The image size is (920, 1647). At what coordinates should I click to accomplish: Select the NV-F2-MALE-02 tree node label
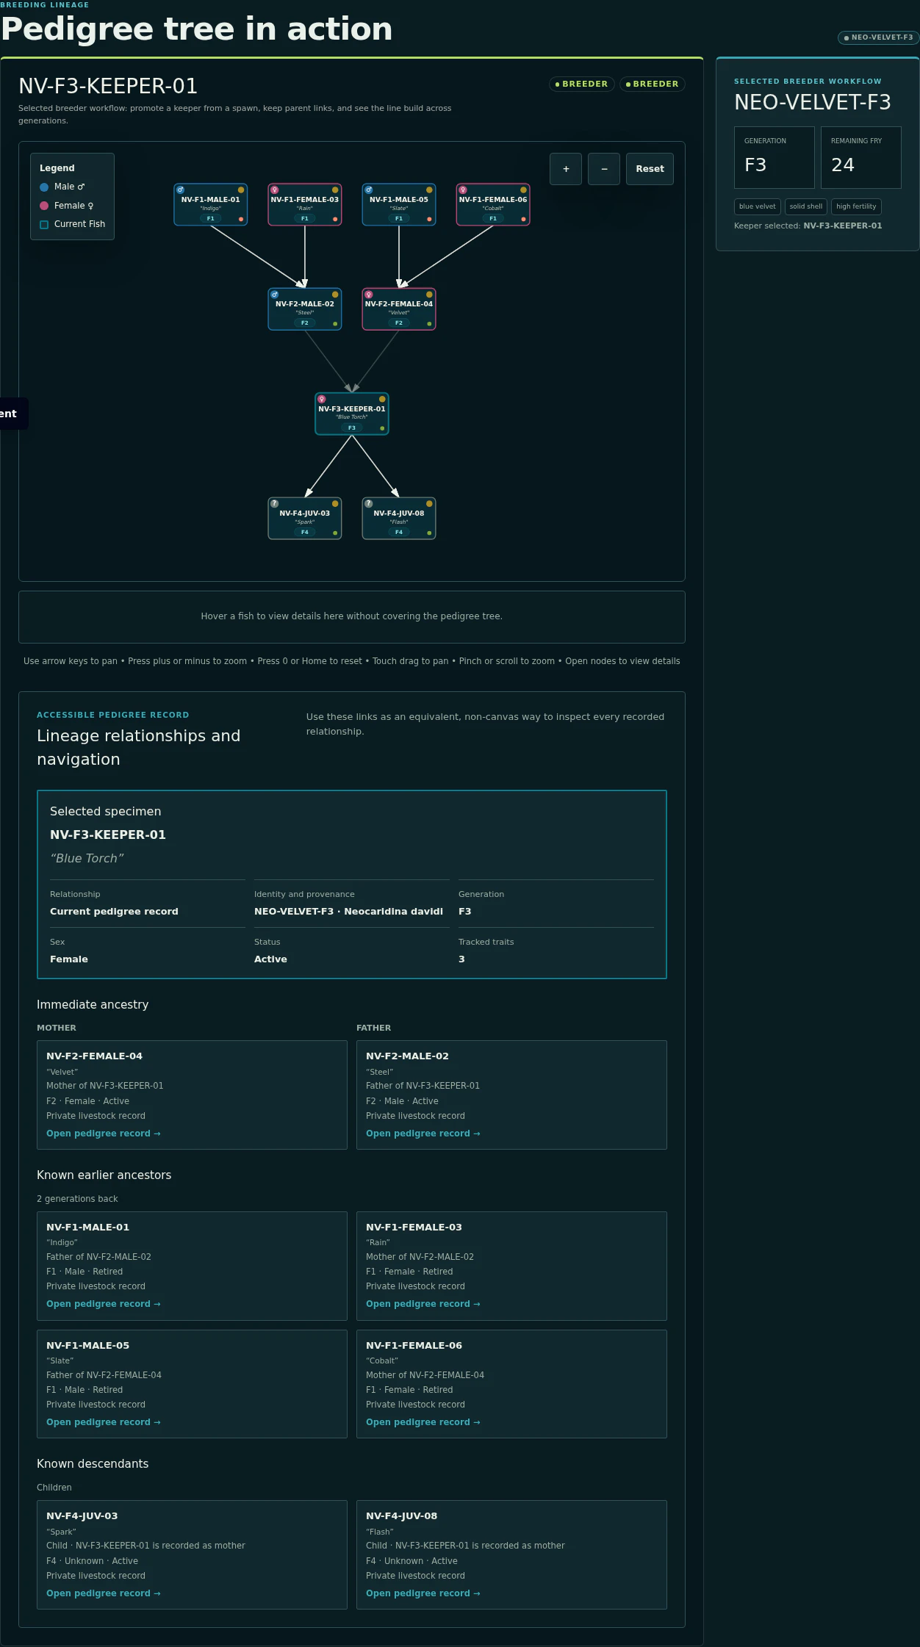click(x=305, y=304)
